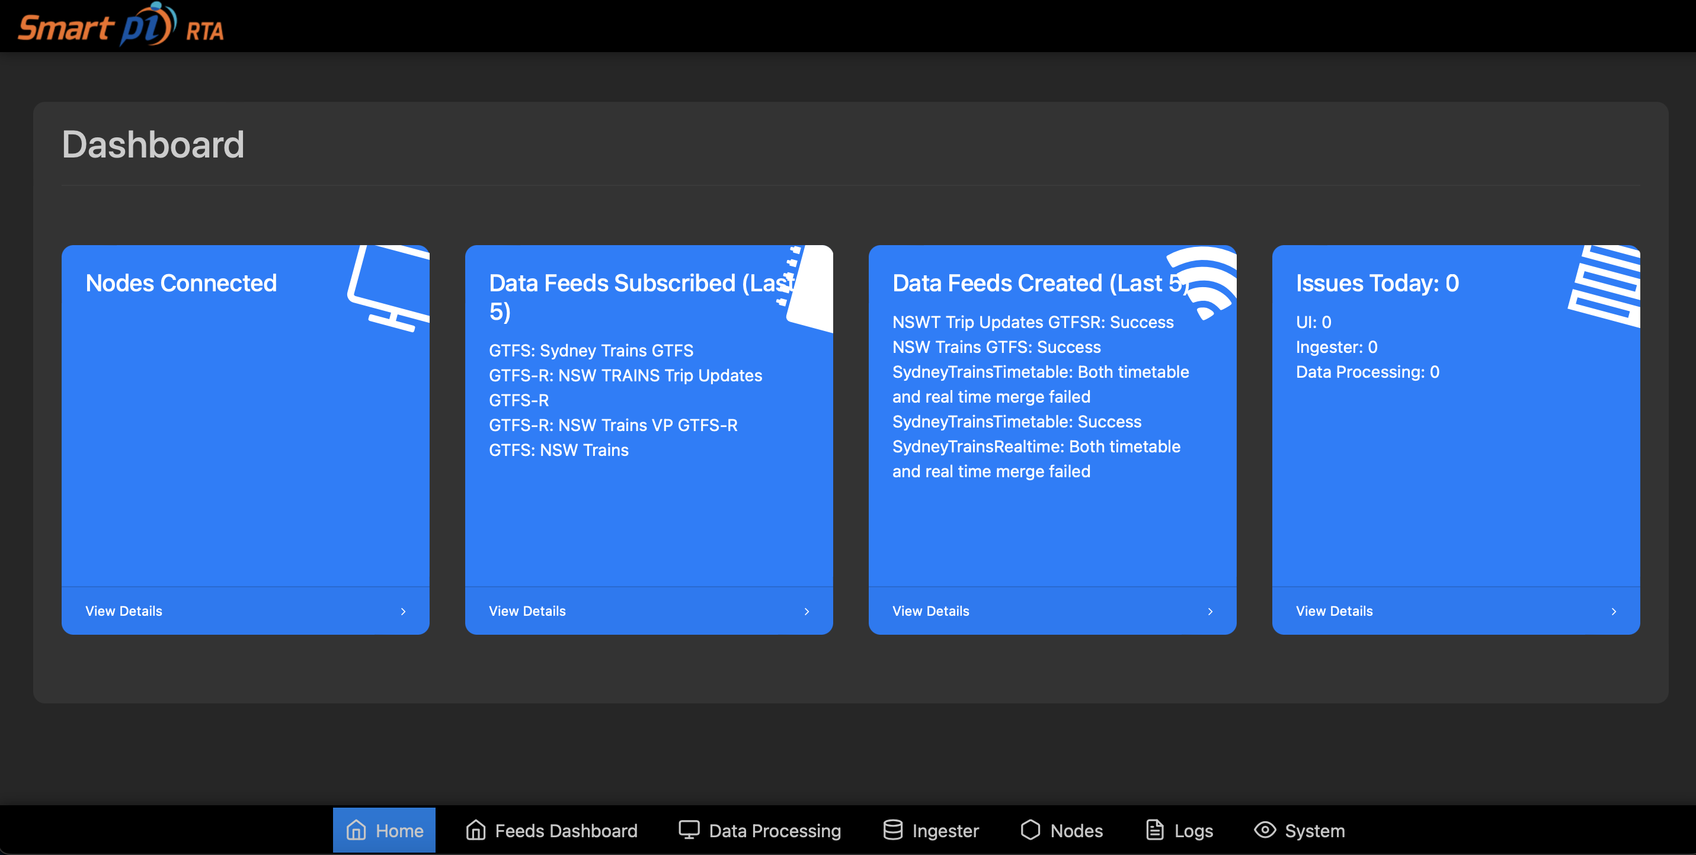Image resolution: width=1696 pixels, height=855 pixels.
Task: Click the Smart Pi RTA logo
Action: pyautogui.click(x=120, y=25)
